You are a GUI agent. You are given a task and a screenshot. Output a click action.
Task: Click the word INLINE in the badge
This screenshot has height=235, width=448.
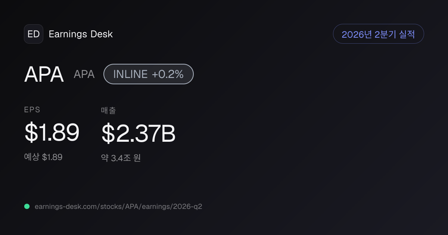tap(130, 74)
